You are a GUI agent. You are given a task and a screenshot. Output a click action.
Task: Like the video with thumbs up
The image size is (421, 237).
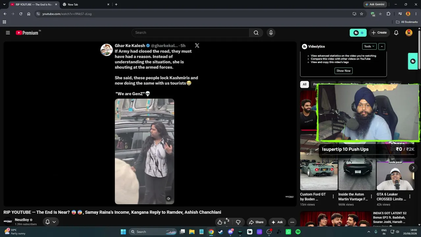(220, 222)
